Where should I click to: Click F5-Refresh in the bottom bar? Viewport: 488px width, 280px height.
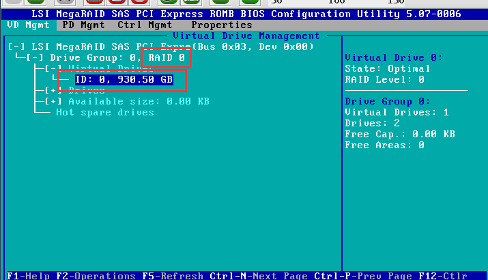173,276
